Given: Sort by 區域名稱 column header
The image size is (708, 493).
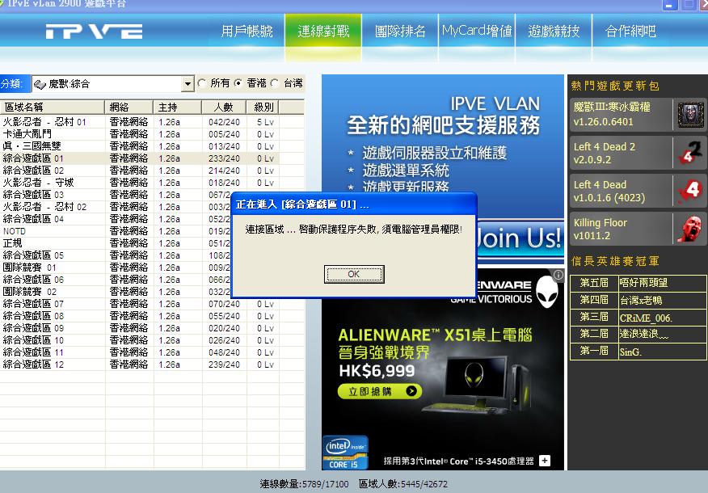Looking at the screenshot, I should (53, 107).
